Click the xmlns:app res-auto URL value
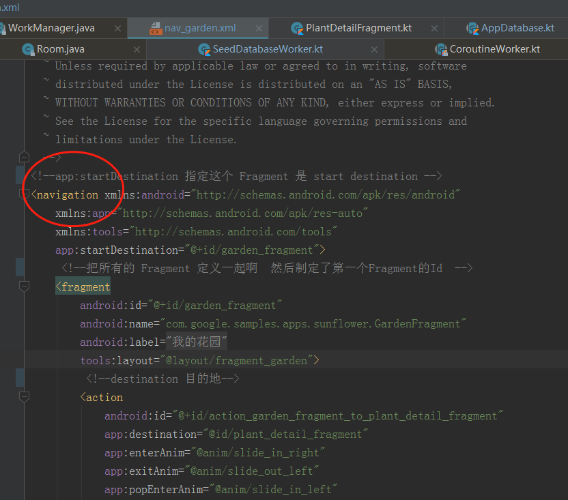The width and height of the screenshot is (568, 500). click(242, 214)
